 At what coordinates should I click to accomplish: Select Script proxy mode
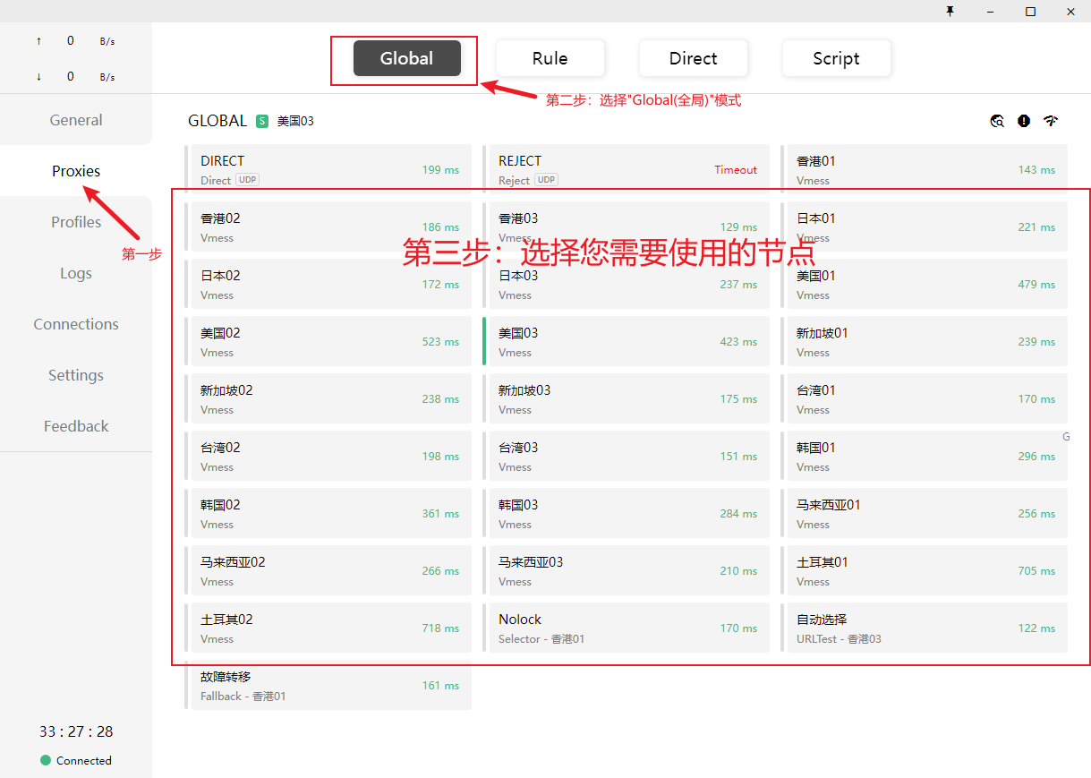pyautogui.click(x=836, y=58)
